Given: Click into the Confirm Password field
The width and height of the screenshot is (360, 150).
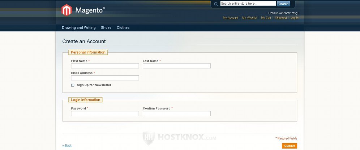Looking at the screenshot, I should (x=176, y=113).
